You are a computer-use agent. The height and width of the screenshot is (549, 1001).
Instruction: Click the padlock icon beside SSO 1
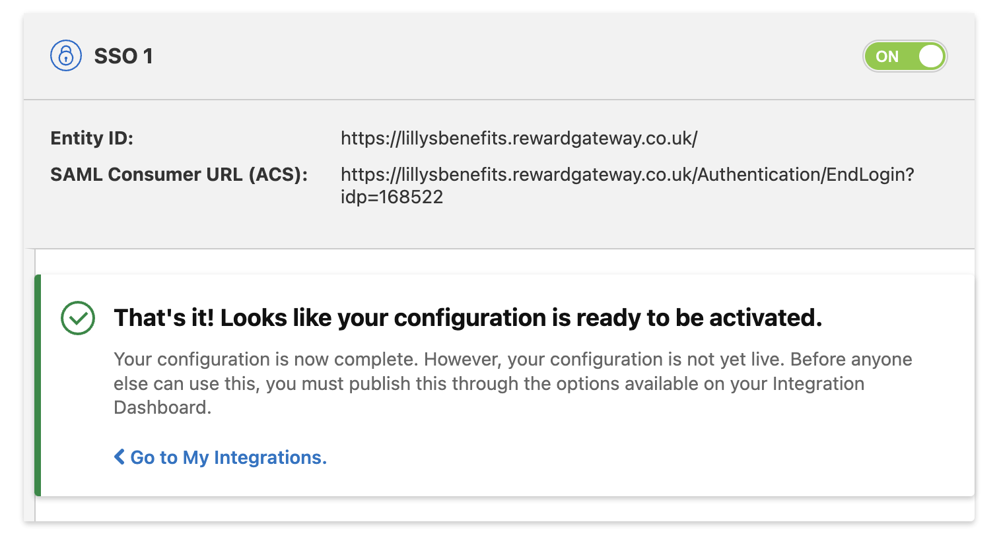(66, 55)
